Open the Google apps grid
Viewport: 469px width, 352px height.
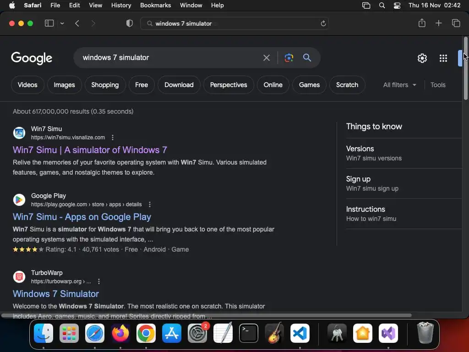[x=443, y=58]
